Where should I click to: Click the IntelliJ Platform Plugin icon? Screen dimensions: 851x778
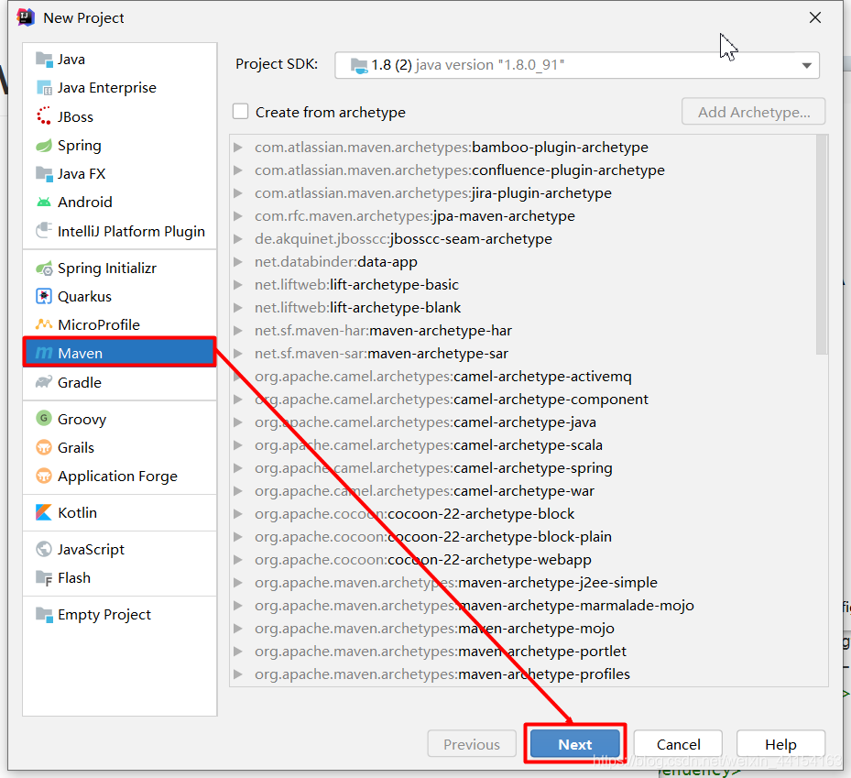(x=43, y=231)
